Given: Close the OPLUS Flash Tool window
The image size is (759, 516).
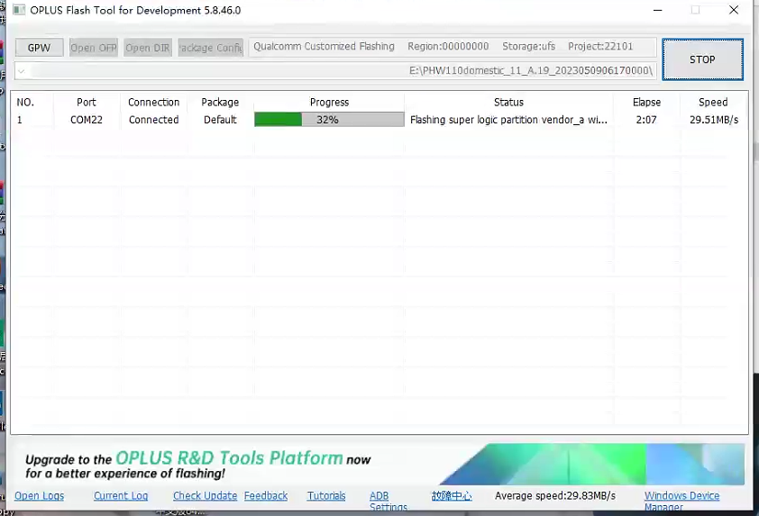Looking at the screenshot, I should coord(734,10).
